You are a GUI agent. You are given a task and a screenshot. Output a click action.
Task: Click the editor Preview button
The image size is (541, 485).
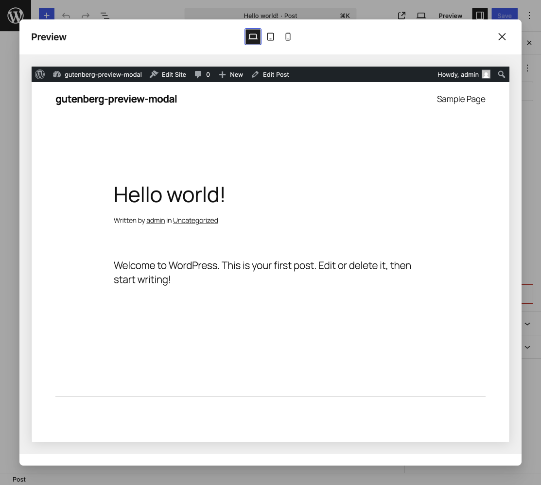(450, 16)
